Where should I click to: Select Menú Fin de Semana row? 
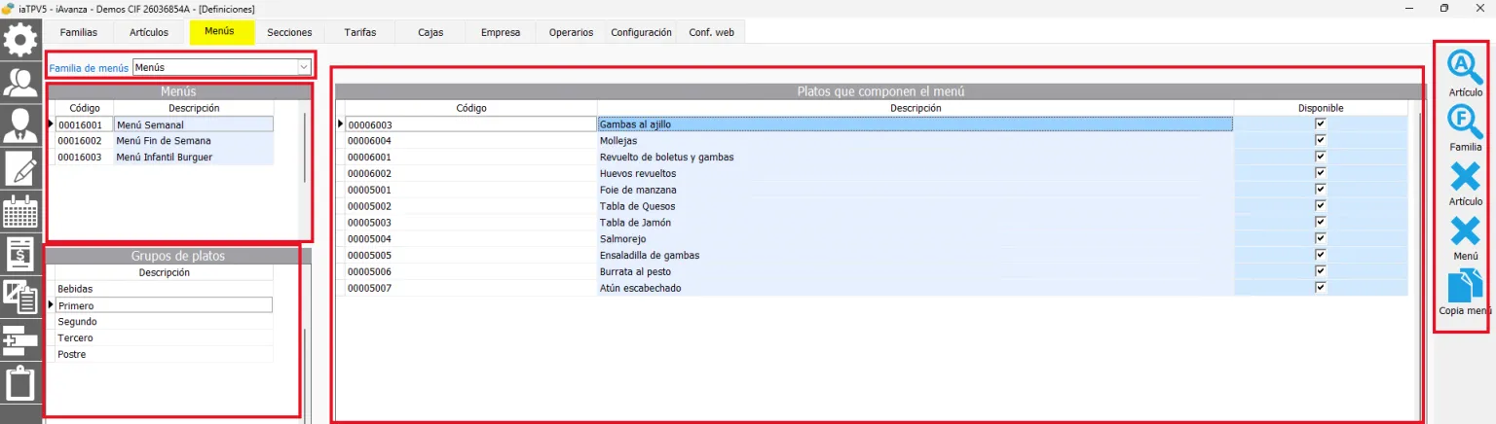164,140
